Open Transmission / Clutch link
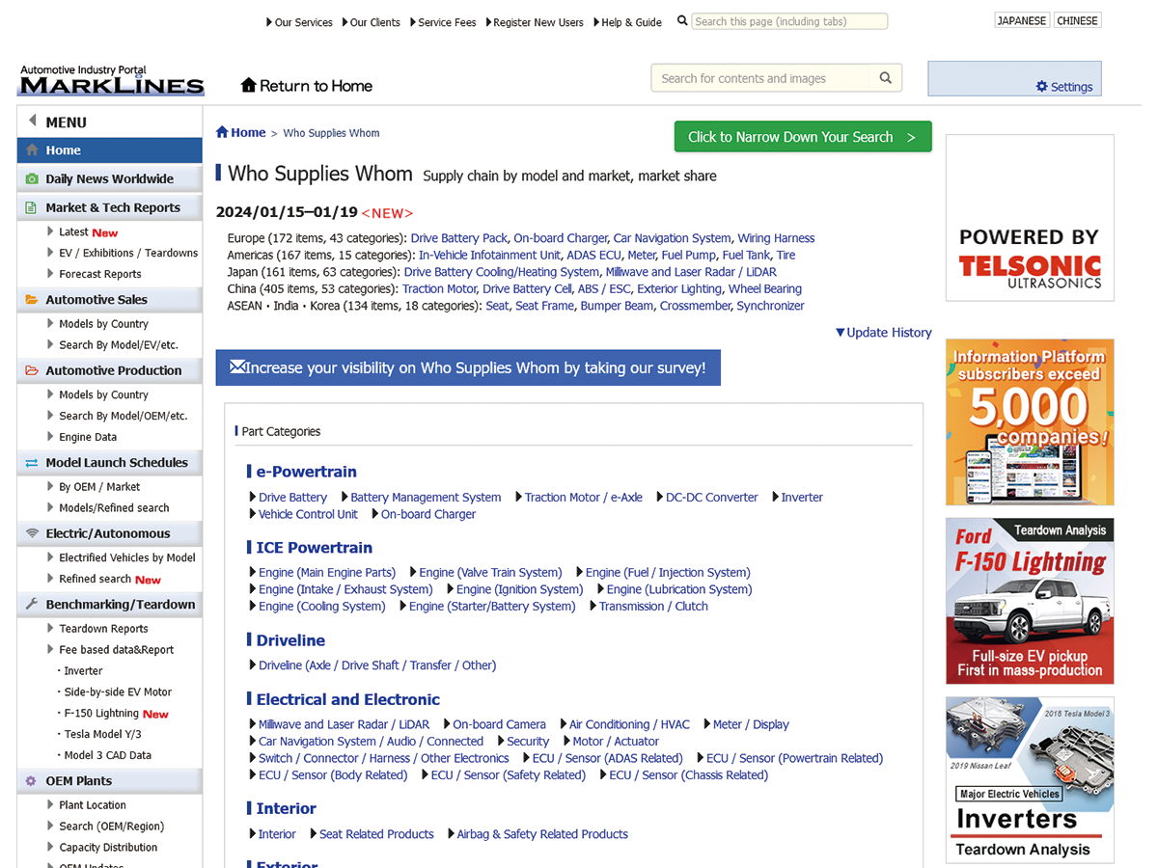 (653, 607)
